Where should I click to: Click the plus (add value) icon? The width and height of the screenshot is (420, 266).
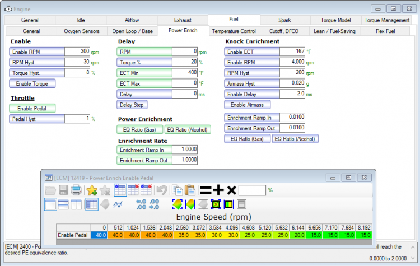[218, 190]
